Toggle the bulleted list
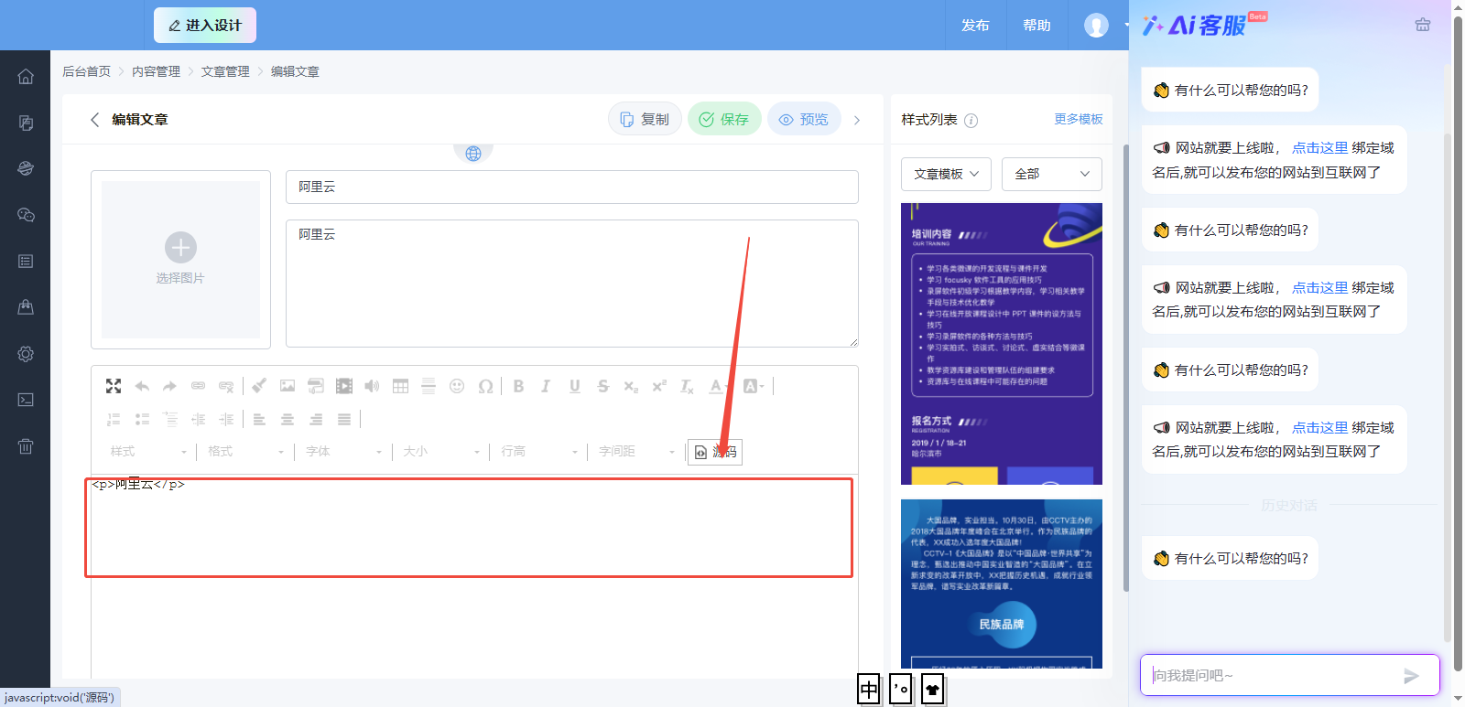1465x707 pixels. [142, 419]
